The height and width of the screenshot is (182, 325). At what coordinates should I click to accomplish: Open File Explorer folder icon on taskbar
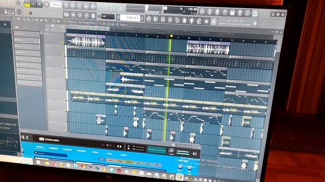[x=47, y=163]
